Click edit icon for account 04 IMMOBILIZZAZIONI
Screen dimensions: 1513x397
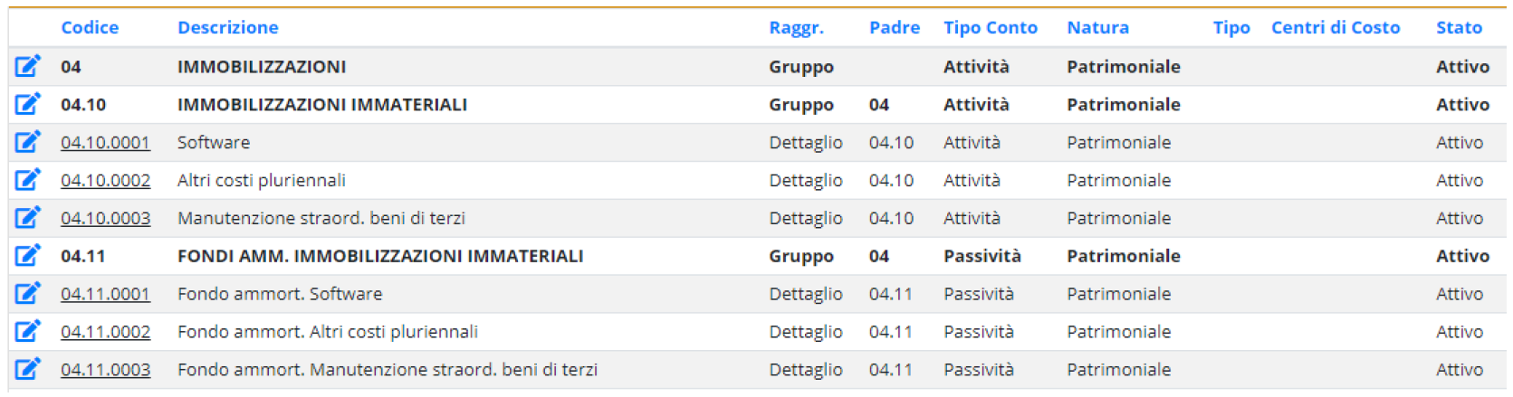(27, 66)
